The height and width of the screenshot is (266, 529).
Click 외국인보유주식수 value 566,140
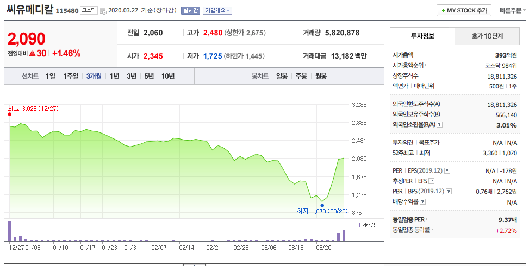click(x=506, y=115)
